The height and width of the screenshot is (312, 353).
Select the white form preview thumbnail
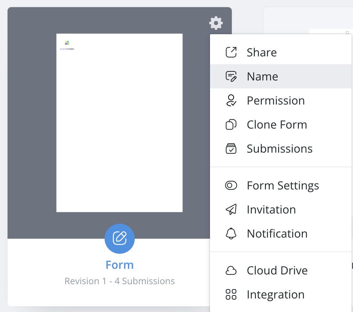point(119,123)
